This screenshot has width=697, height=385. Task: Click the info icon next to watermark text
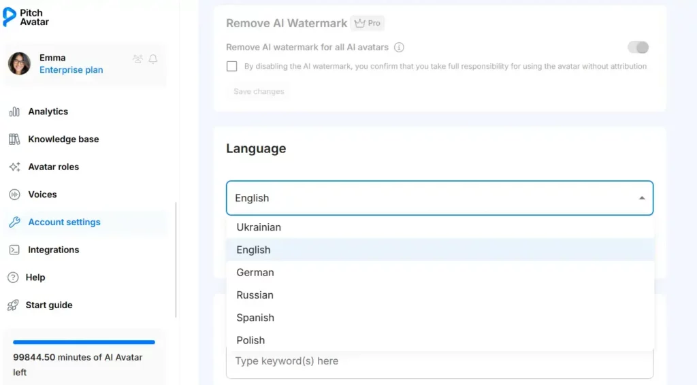coord(400,48)
